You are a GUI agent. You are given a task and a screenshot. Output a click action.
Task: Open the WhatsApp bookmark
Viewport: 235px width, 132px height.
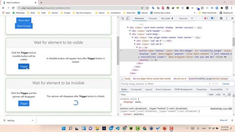19,13
